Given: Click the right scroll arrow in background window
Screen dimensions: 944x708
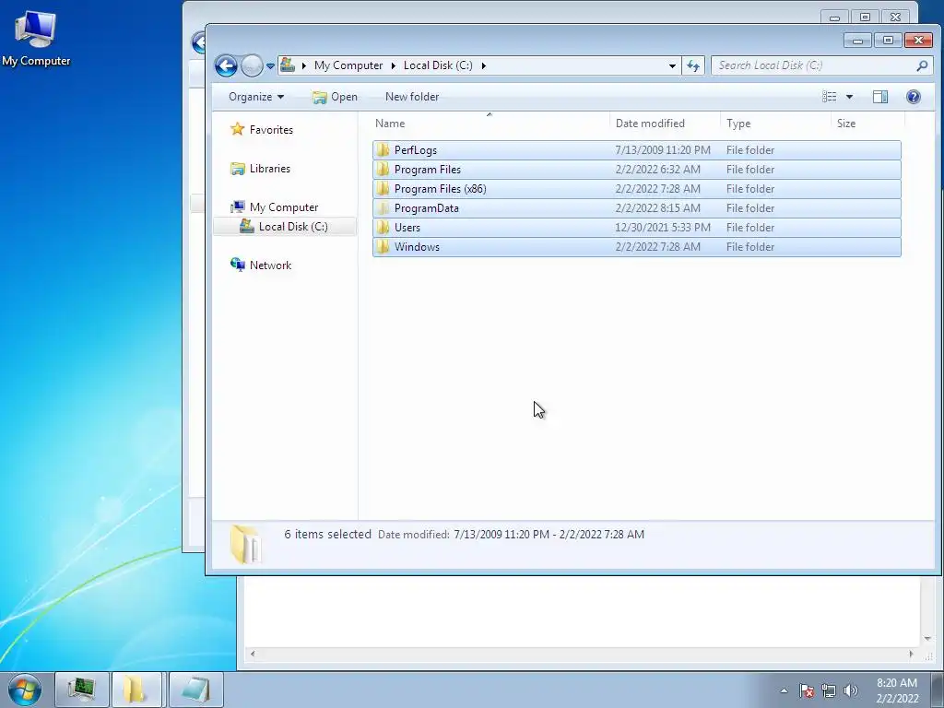Looking at the screenshot, I should click(x=911, y=654).
